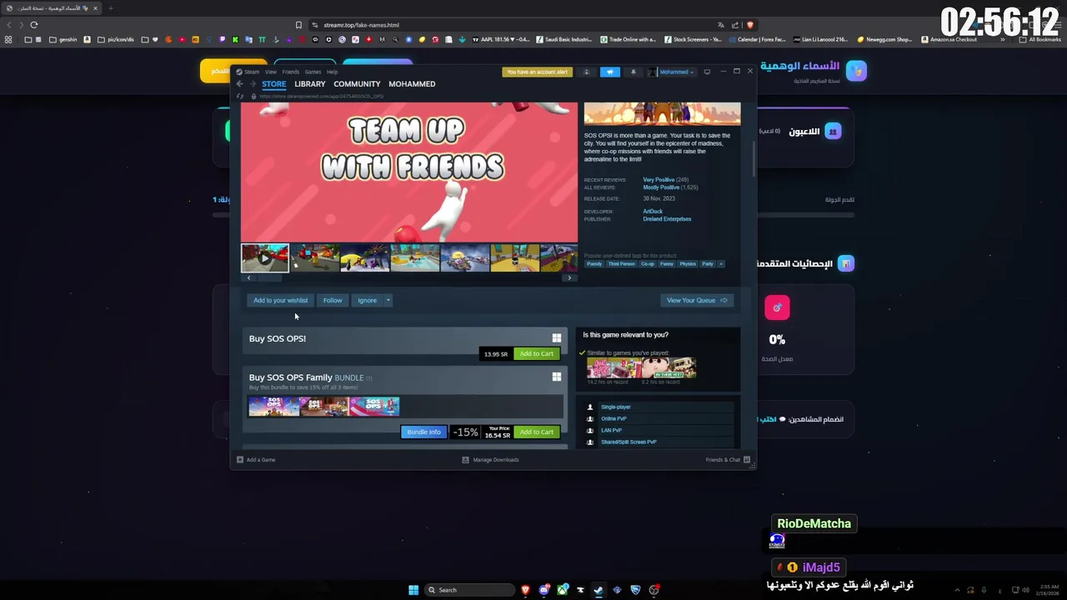Switch to the LIBRARY tab
This screenshot has height=600, width=1067.
309,84
